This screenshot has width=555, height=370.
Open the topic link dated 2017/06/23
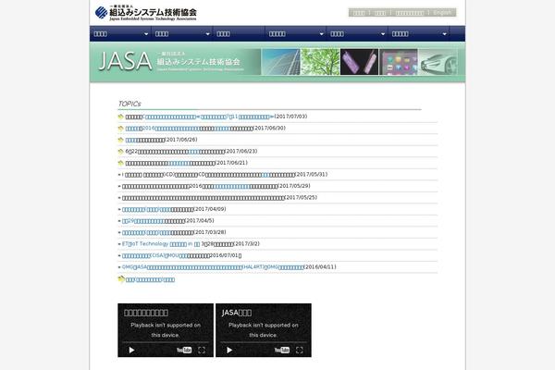[x=194, y=152]
